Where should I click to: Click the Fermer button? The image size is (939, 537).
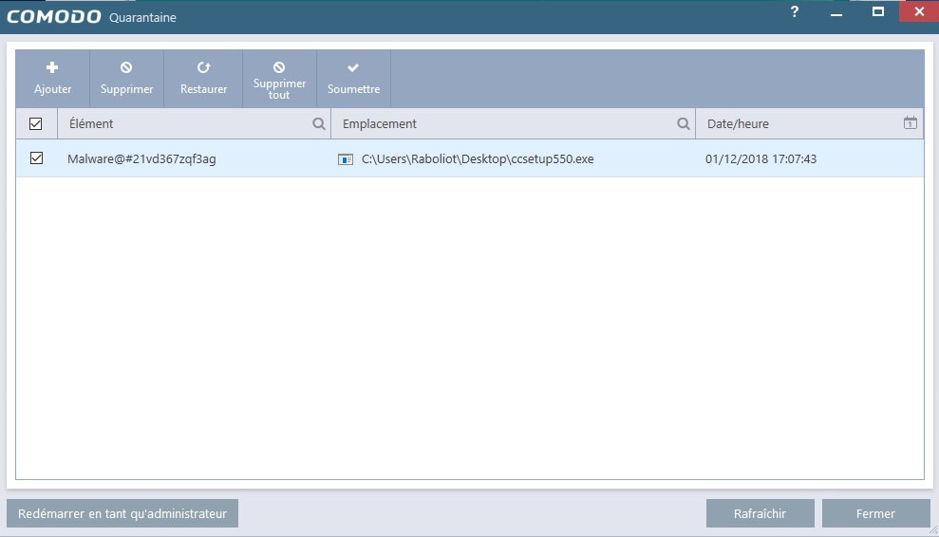pos(875,513)
